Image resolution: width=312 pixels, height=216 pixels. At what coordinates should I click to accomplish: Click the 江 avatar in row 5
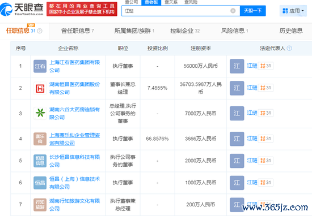pos(237,161)
